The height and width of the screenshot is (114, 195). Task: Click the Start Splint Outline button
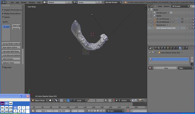coord(11,48)
